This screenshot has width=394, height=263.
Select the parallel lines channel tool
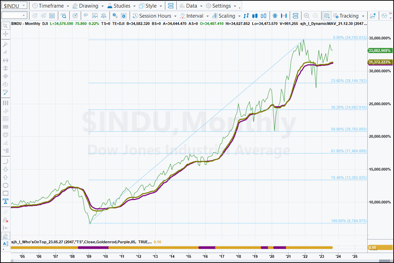pyautogui.click(x=5, y=76)
